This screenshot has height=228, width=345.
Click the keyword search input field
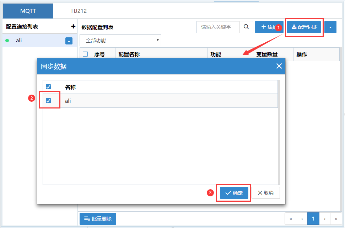click(x=218, y=27)
